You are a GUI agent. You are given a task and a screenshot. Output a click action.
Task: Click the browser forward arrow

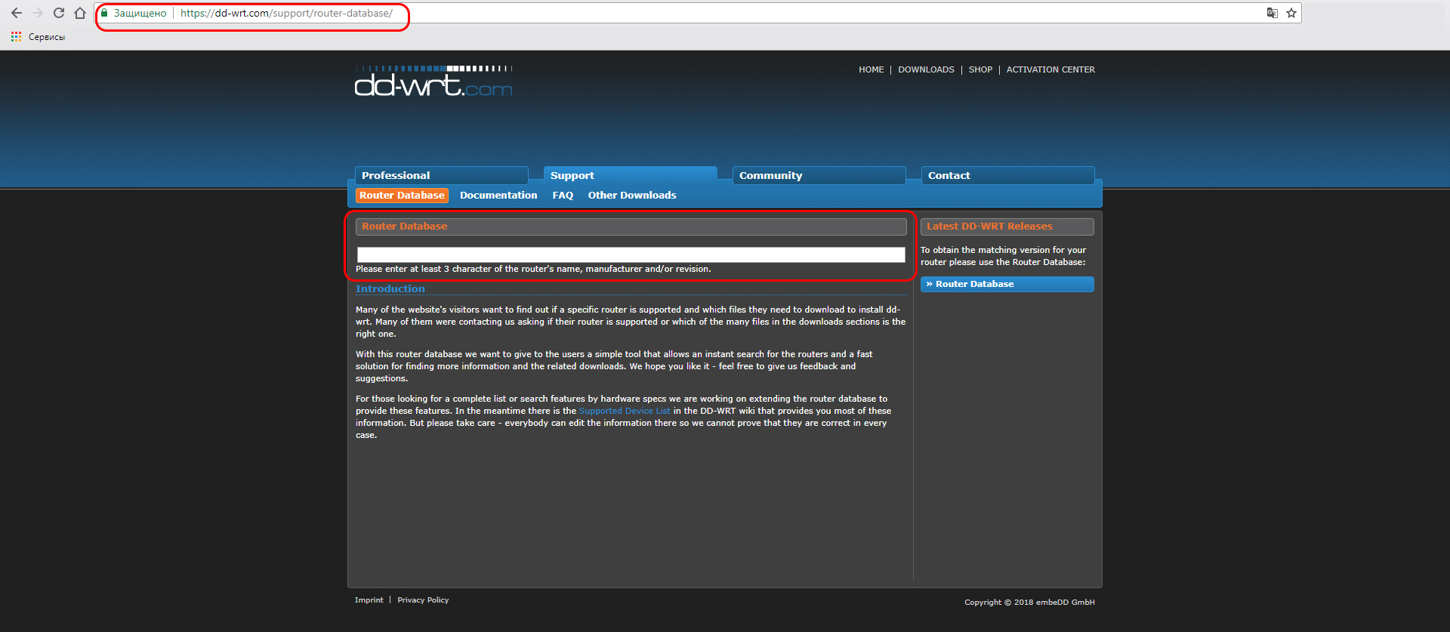point(38,13)
